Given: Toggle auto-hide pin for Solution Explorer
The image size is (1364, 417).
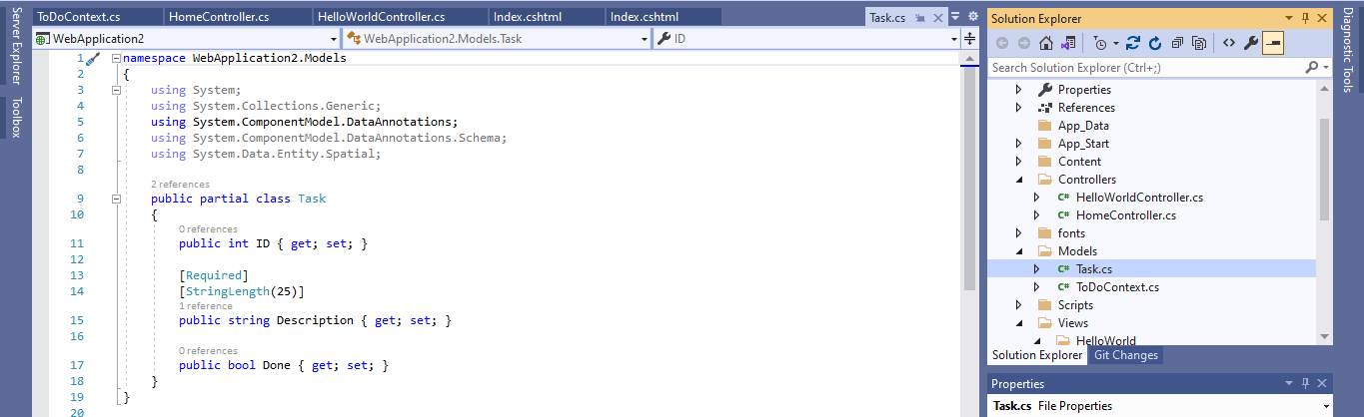Looking at the screenshot, I should point(1305,18).
